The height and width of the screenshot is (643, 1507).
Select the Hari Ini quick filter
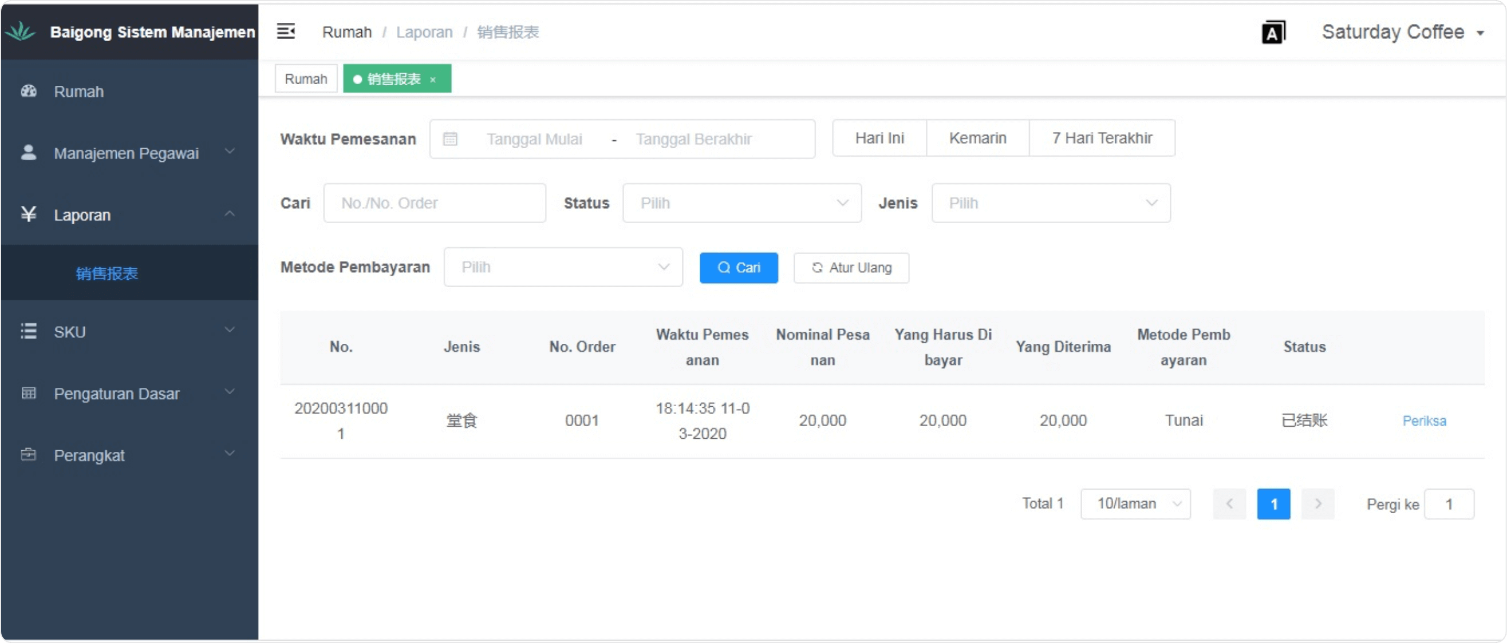click(x=879, y=138)
